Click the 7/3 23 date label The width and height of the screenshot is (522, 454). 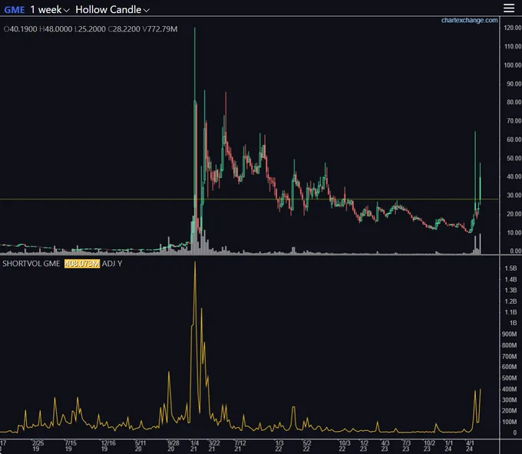pyautogui.click(x=406, y=446)
